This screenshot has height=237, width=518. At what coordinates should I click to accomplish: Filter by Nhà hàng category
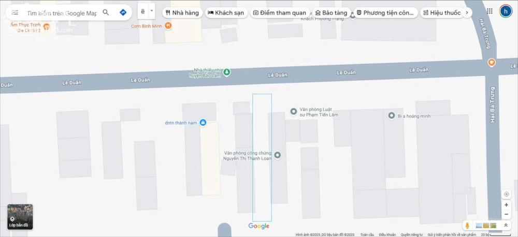pyautogui.click(x=182, y=13)
